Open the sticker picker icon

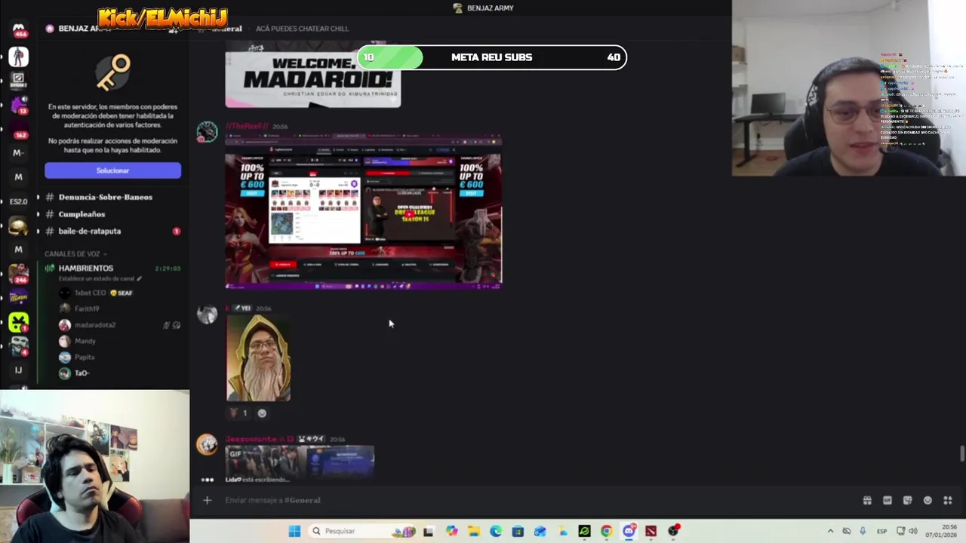click(x=908, y=500)
